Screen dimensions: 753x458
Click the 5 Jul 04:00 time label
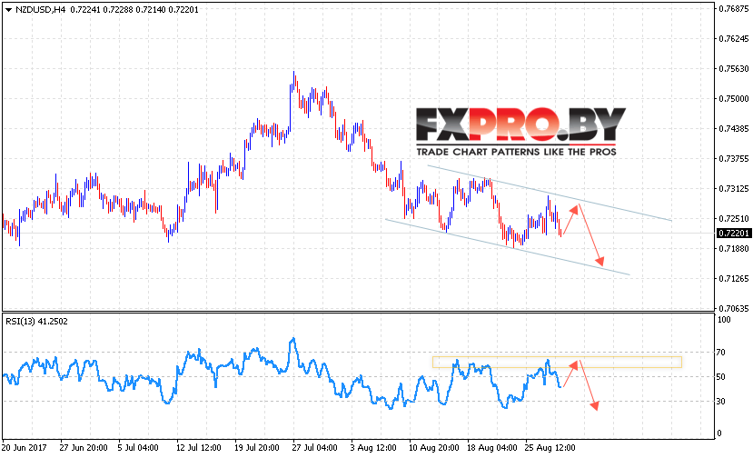pyautogui.click(x=138, y=448)
